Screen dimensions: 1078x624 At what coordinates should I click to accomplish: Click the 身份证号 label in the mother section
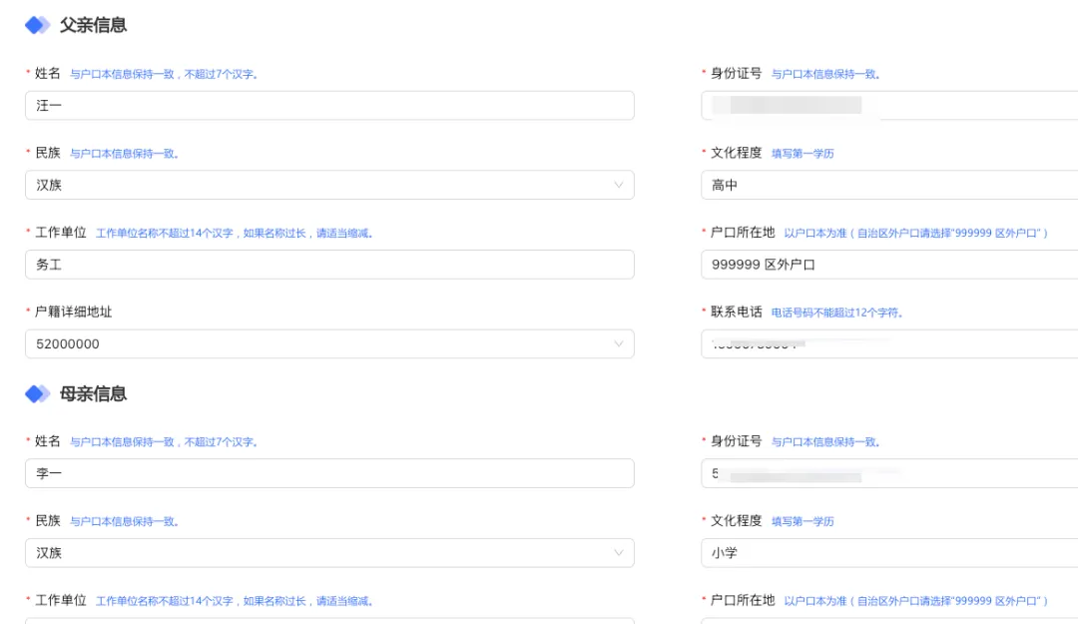(x=736, y=441)
